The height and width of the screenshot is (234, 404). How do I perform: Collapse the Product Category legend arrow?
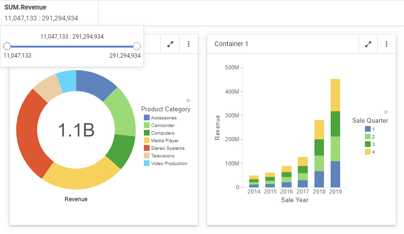click(x=189, y=100)
